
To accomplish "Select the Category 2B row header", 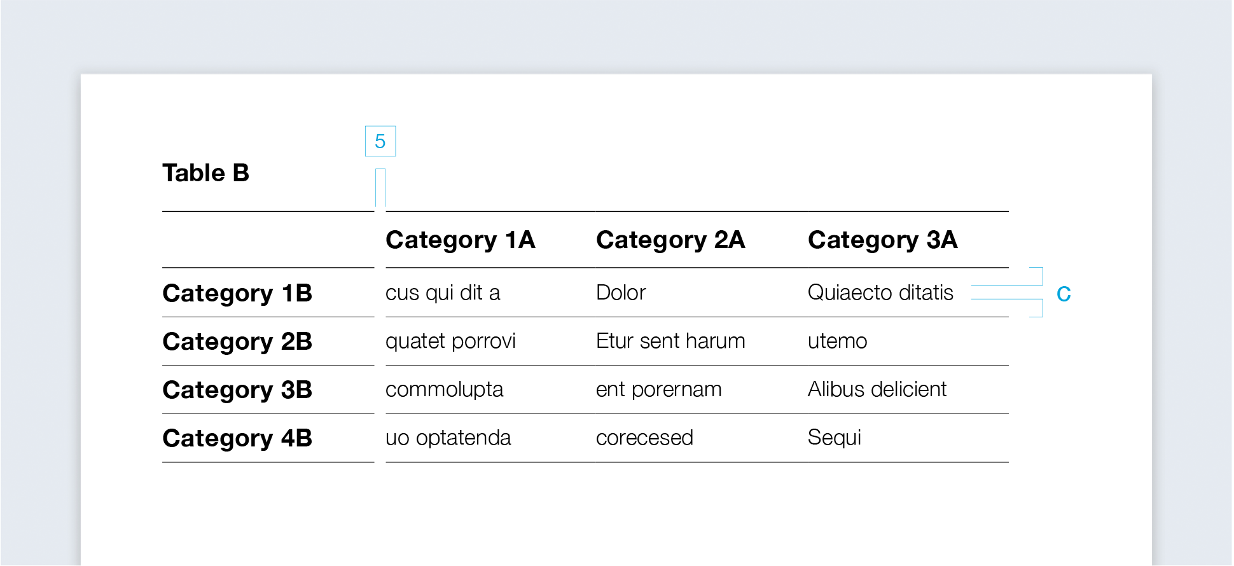I will (x=237, y=342).
